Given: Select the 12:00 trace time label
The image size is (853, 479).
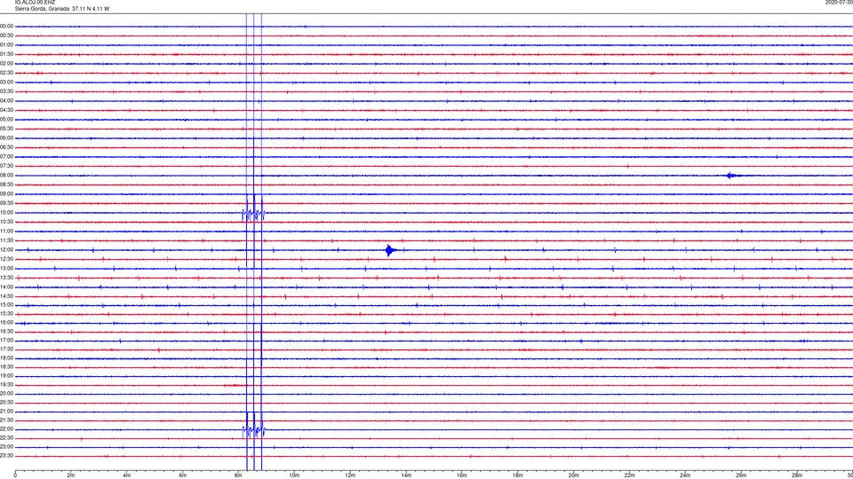Looking at the screenshot, I should pyautogui.click(x=6, y=250).
